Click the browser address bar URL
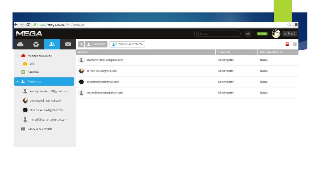Image resolution: width=320 pixels, height=180 pixels. click(61, 24)
